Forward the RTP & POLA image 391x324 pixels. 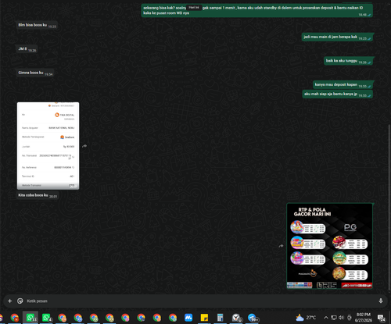(x=281, y=246)
